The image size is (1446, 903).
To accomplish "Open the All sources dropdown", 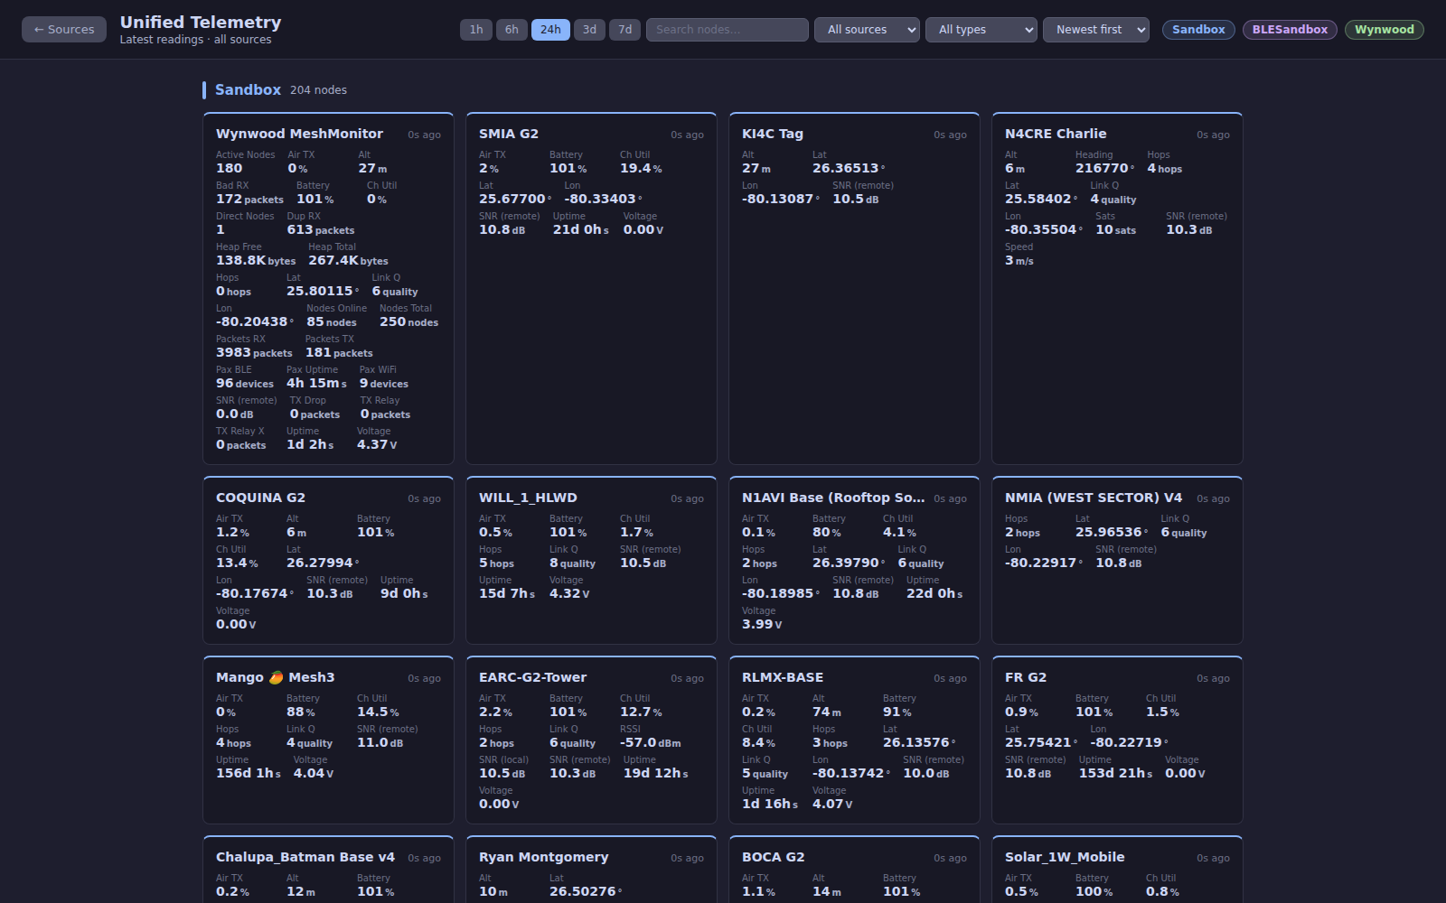I will coord(866,29).
